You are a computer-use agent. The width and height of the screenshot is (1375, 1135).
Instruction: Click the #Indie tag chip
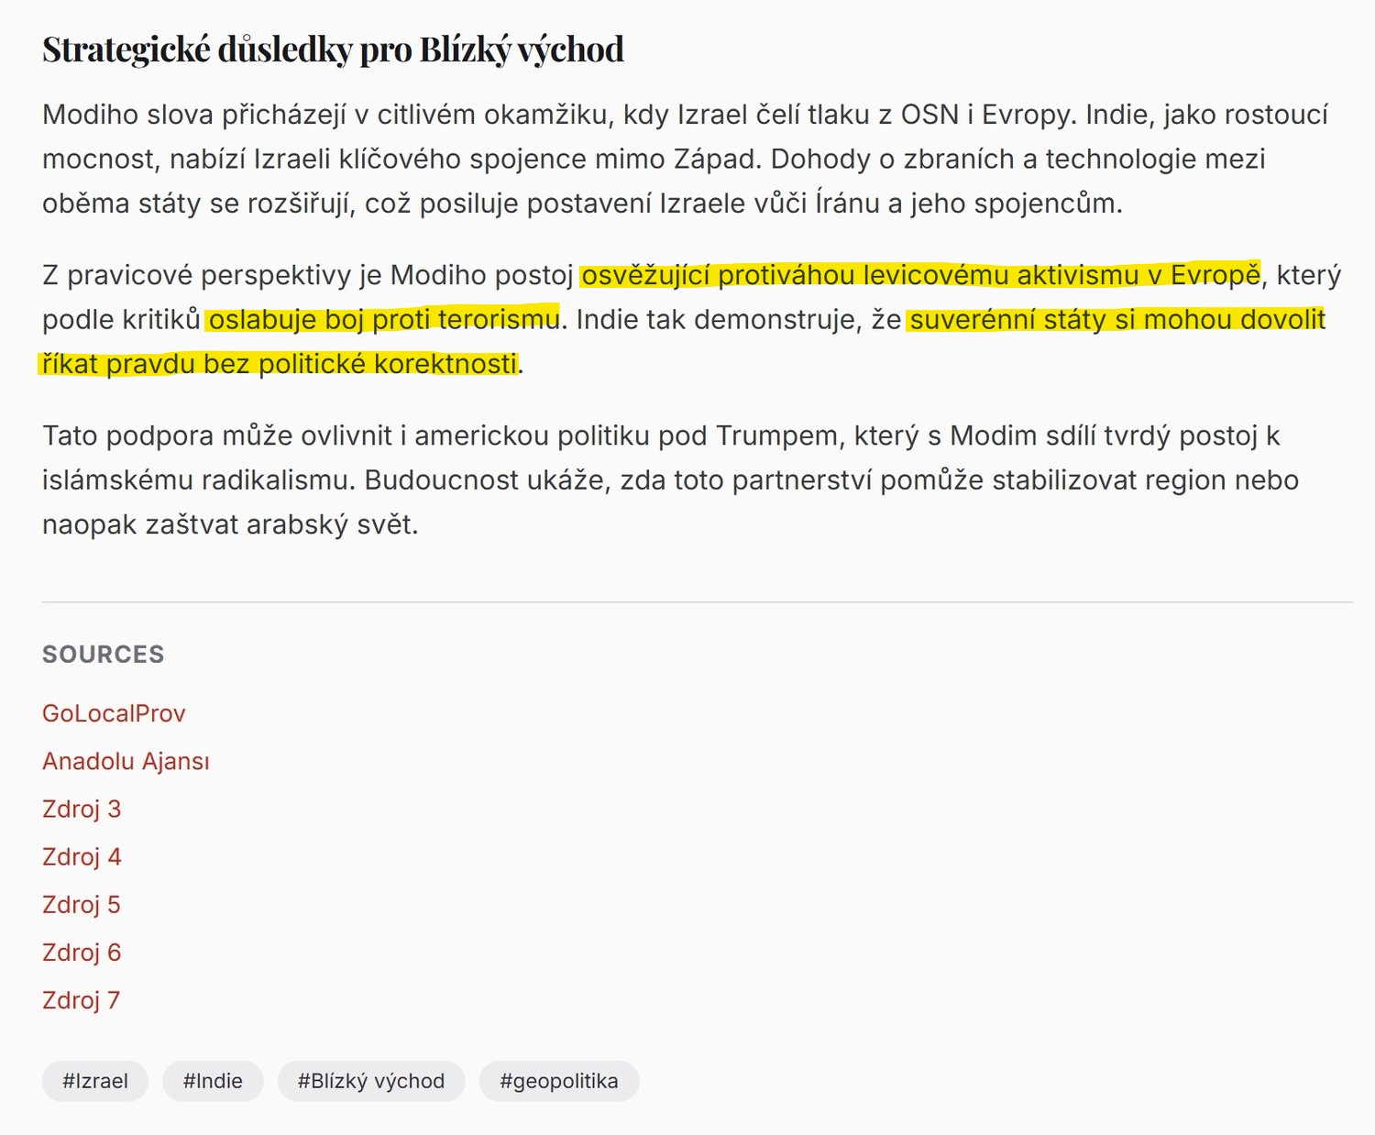[213, 1081]
